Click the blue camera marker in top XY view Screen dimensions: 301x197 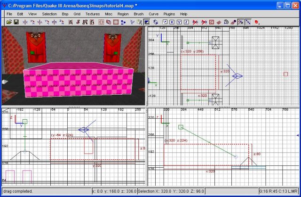[x=237, y=76]
